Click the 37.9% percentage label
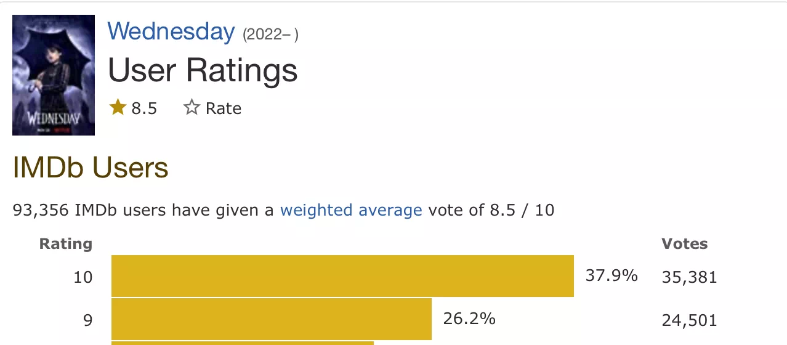 pyautogui.click(x=611, y=275)
